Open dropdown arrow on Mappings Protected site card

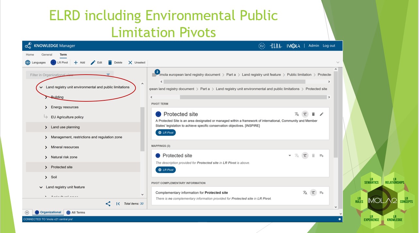(x=290, y=155)
